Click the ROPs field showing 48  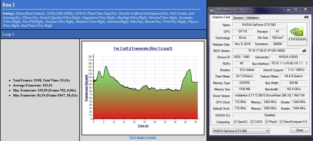241,63
